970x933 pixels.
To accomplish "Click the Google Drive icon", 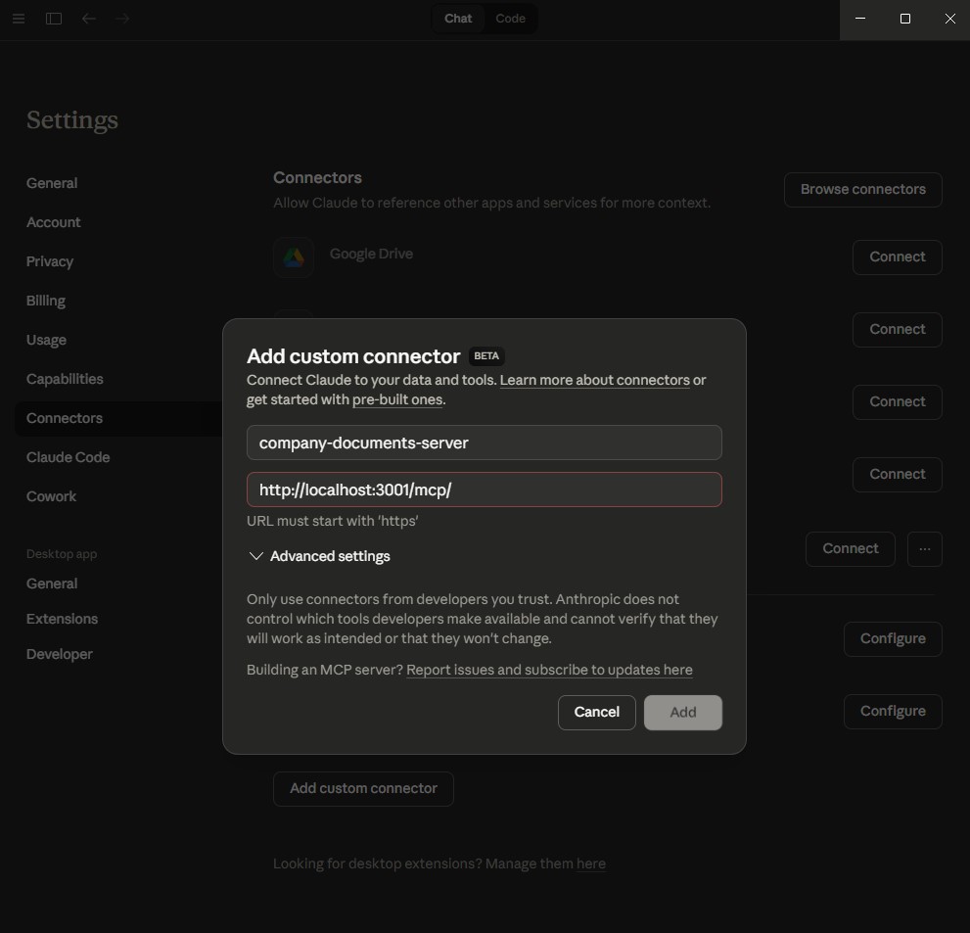I will point(294,257).
